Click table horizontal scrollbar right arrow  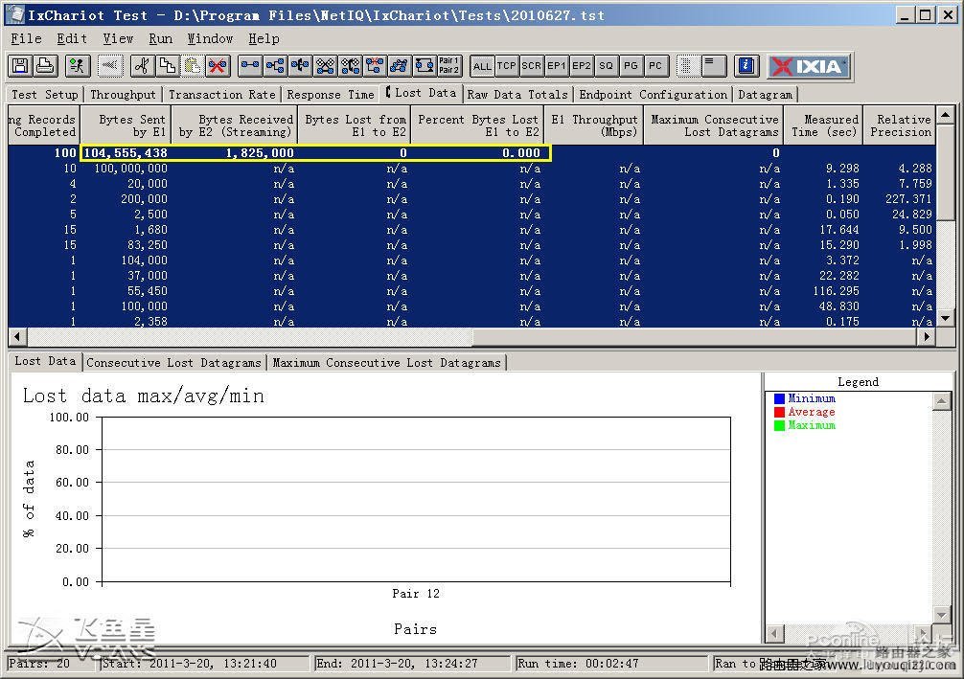pyautogui.click(x=927, y=336)
